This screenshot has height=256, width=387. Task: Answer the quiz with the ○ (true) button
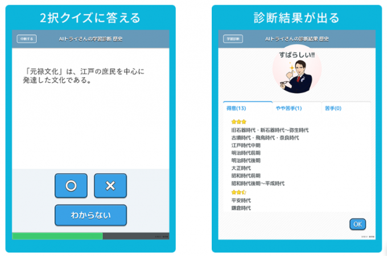coord(71,186)
